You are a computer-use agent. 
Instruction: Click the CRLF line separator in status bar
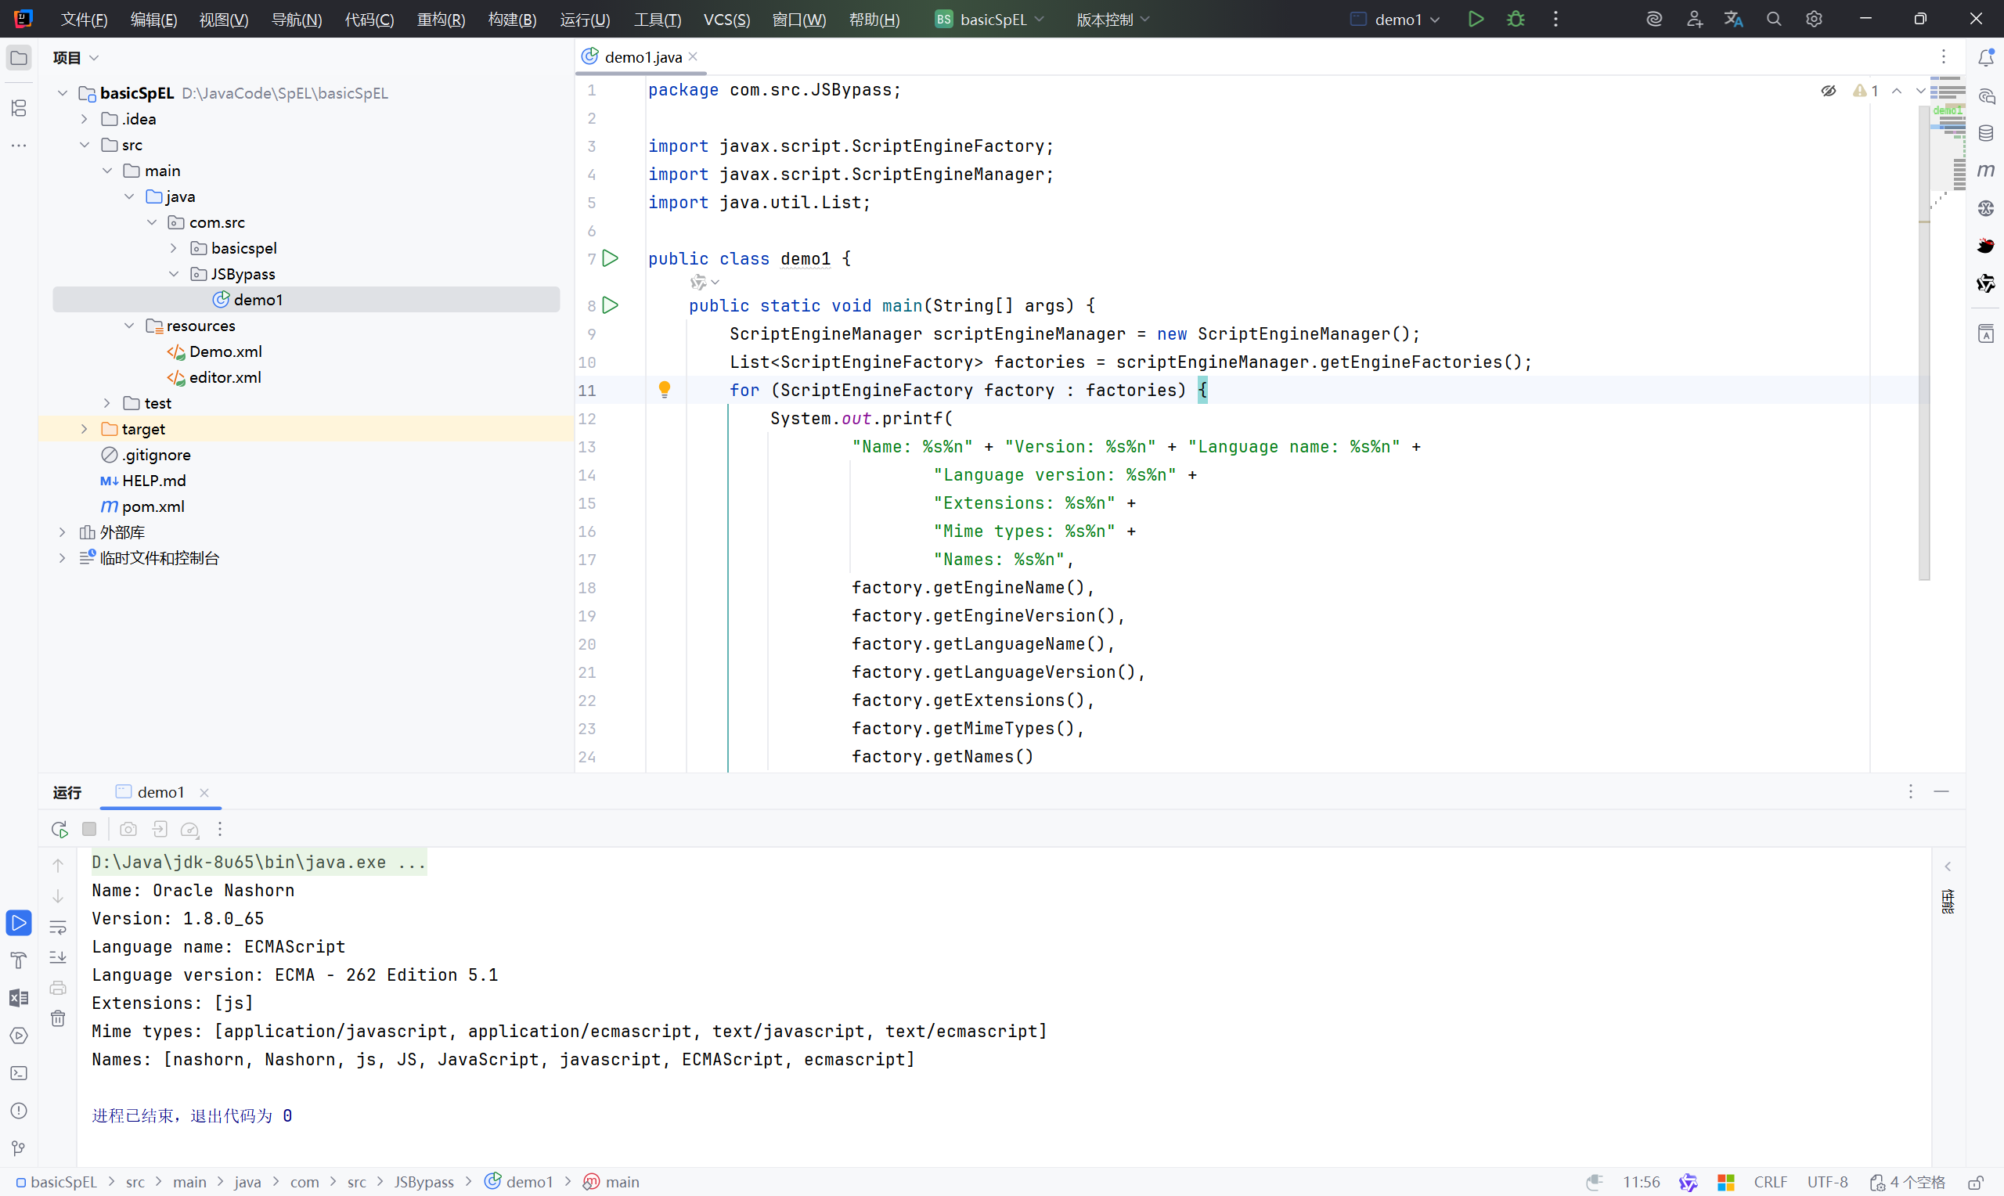[1770, 1181]
